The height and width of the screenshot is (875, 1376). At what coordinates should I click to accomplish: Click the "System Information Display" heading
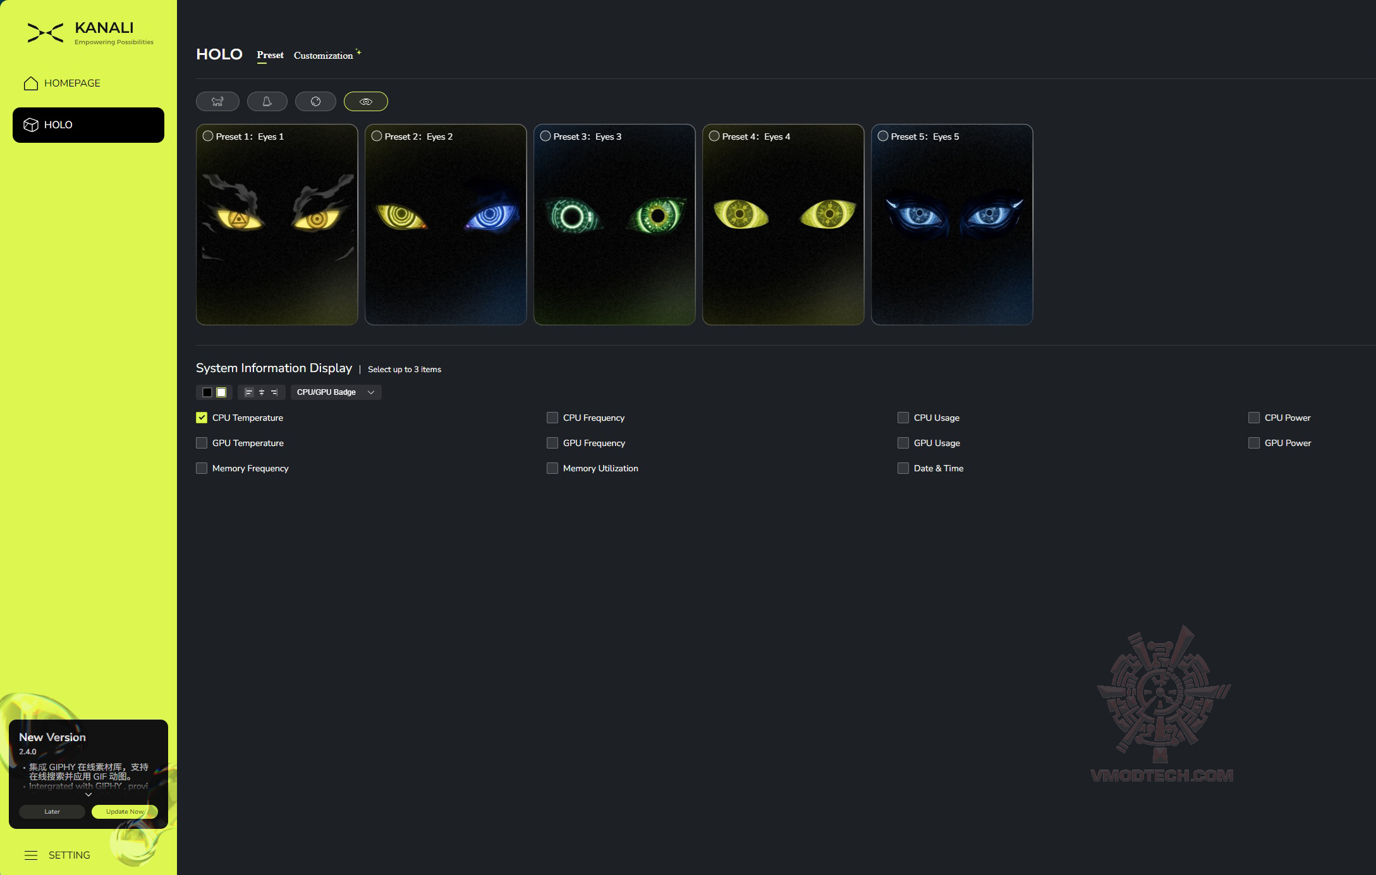coord(274,368)
